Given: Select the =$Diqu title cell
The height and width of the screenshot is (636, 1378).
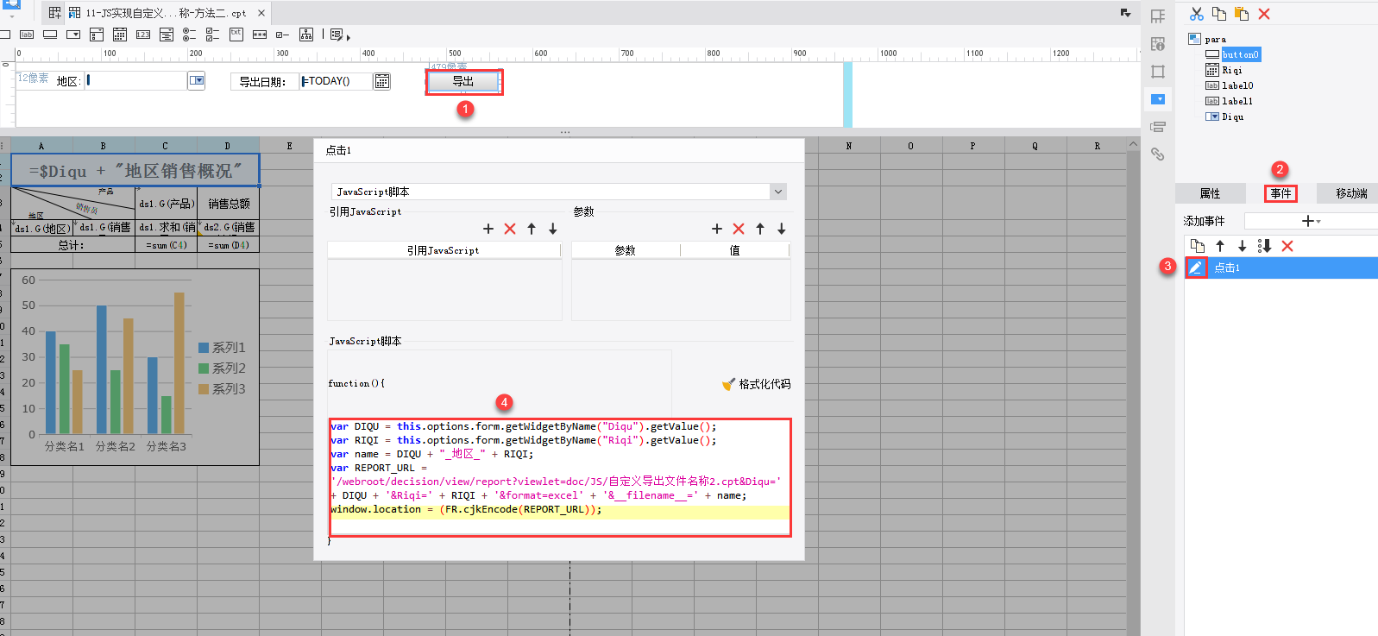Looking at the screenshot, I should coord(135,171).
